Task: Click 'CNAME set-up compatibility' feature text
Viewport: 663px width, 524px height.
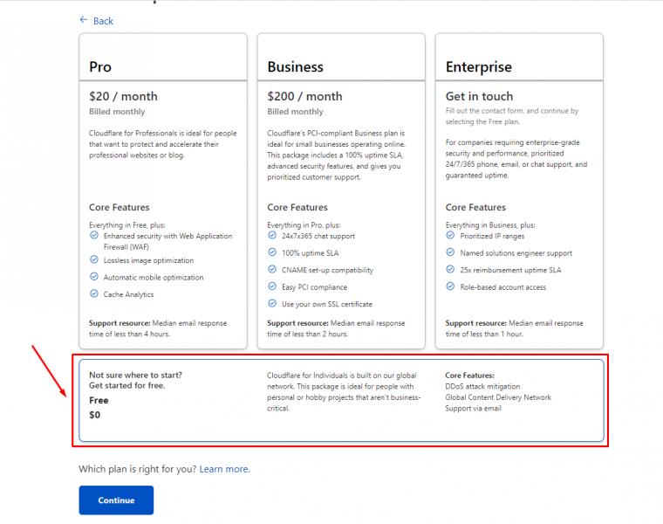Action: [x=328, y=270]
